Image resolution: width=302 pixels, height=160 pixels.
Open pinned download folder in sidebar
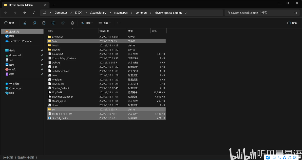click(x=22, y=55)
